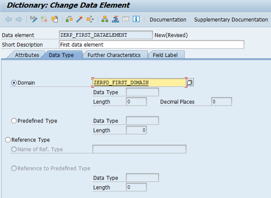Run the Check icon in toolbar
The image size is (271, 198).
69,19
